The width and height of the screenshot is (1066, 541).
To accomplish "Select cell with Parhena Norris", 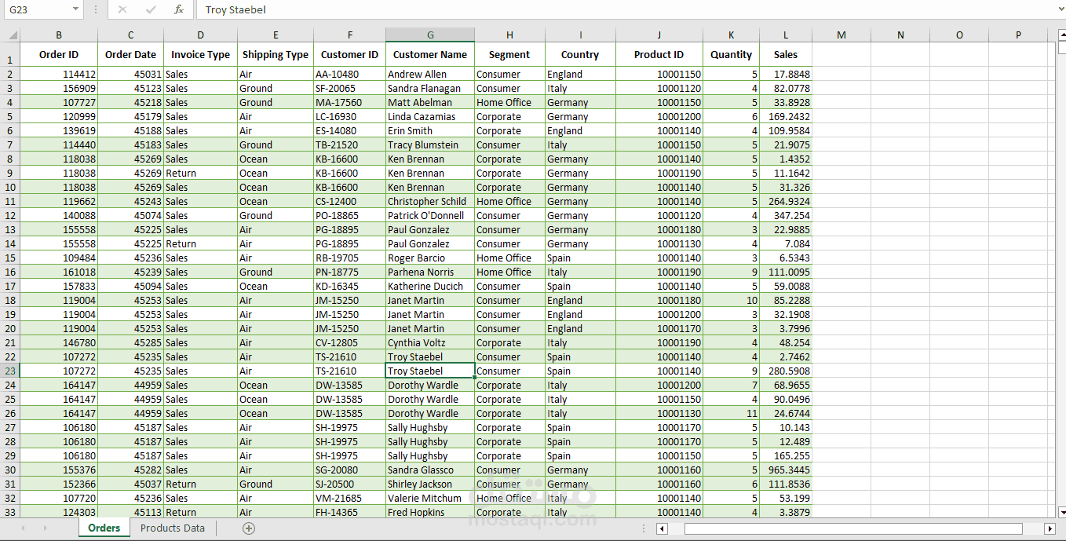I will point(430,272).
